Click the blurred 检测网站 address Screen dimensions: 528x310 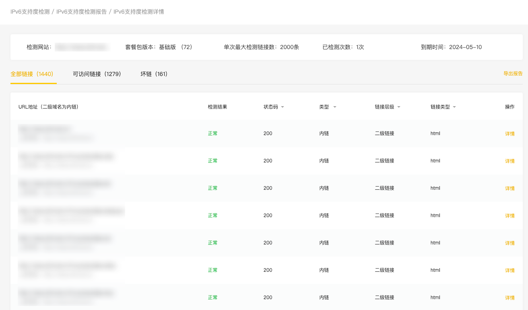click(82, 47)
